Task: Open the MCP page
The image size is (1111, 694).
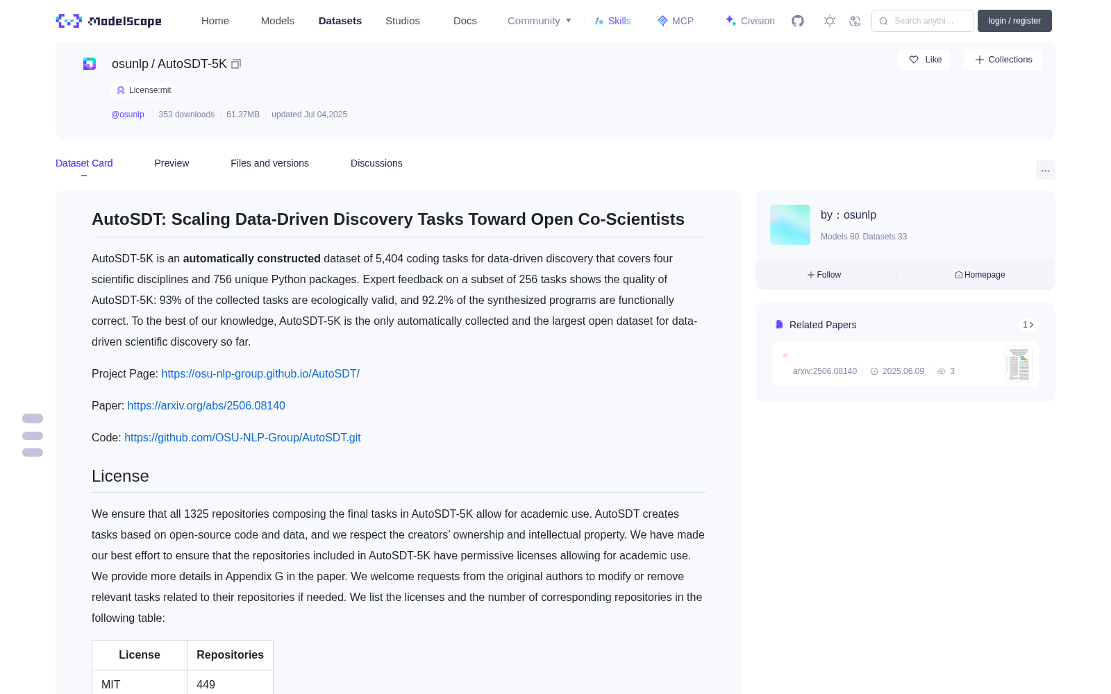Action: pos(675,21)
